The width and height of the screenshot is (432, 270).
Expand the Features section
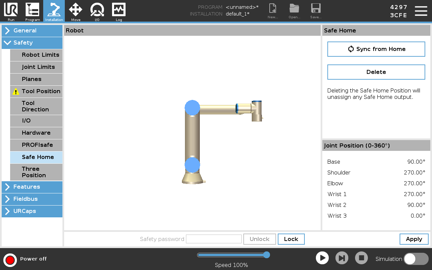[32, 187]
